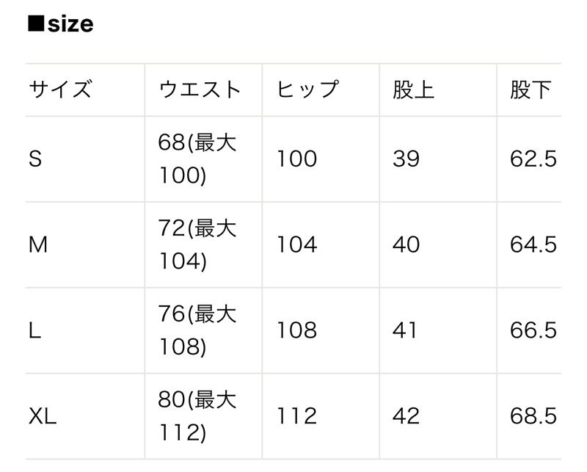This screenshot has height=472, width=587.
Task: Click inseam value 68.5
Action: 533,416
